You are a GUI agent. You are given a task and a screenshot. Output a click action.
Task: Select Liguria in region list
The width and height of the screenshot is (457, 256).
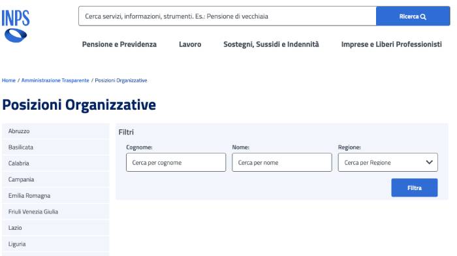[x=55, y=244]
